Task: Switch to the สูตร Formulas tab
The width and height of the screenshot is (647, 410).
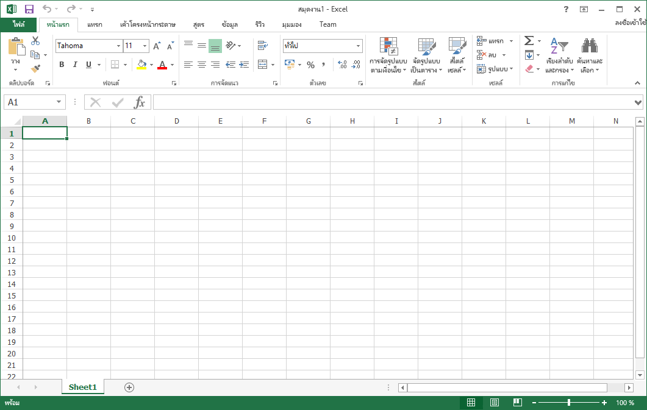Action: [198, 25]
